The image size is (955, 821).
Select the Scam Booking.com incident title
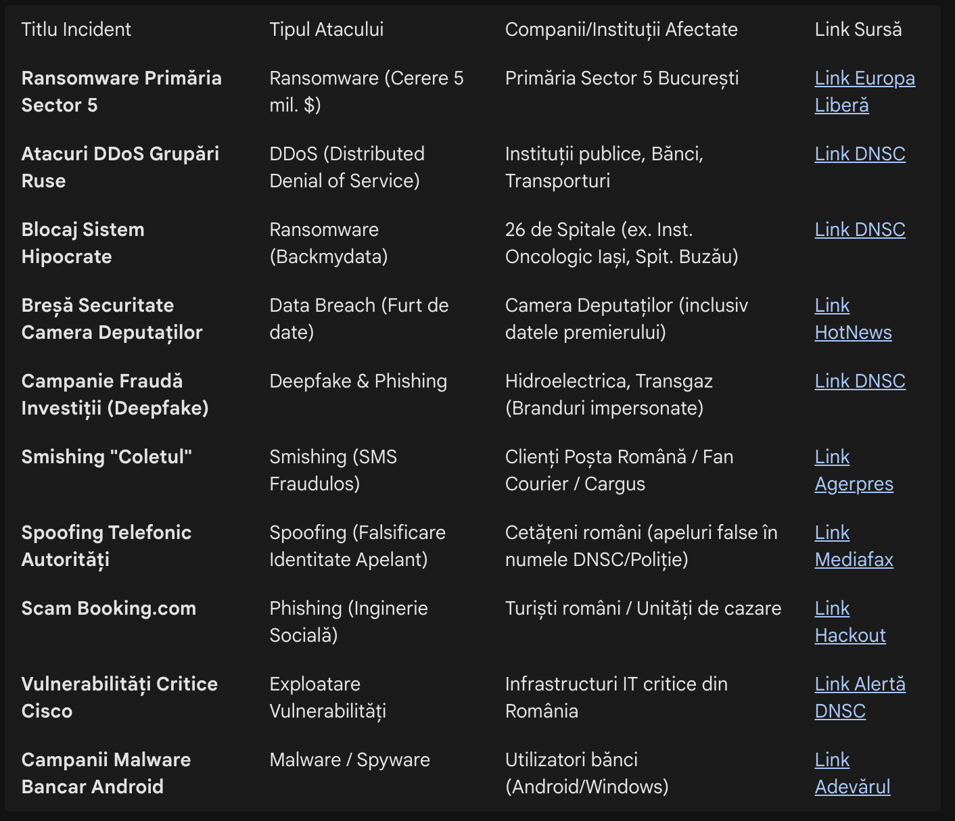109,609
